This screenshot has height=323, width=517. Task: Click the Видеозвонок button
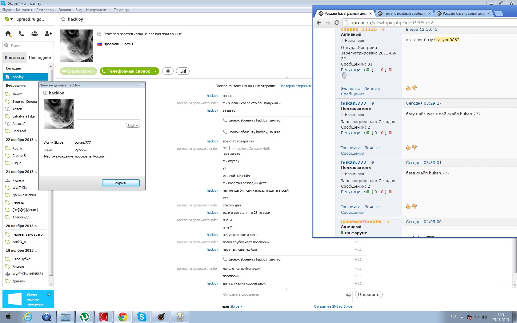click(x=78, y=71)
